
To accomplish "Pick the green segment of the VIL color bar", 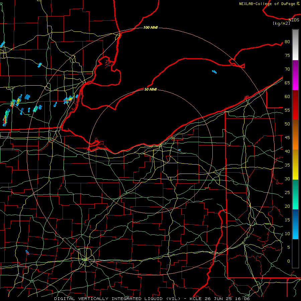I will coord(295,194).
